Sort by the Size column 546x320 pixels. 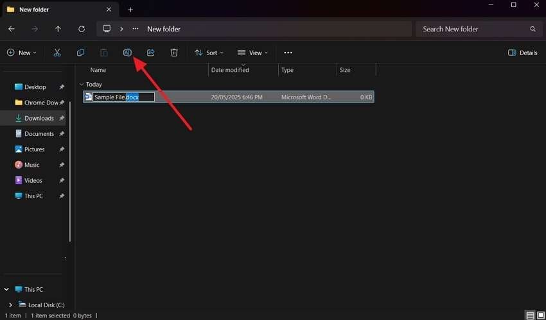coord(345,70)
